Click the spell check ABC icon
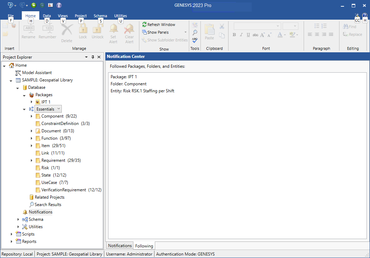The width and height of the screenshot is (370, 258). tap(195, 40)
